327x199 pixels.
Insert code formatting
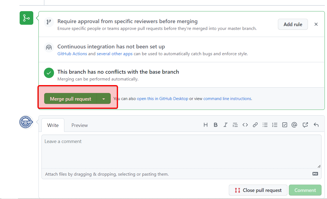point(245,125)
